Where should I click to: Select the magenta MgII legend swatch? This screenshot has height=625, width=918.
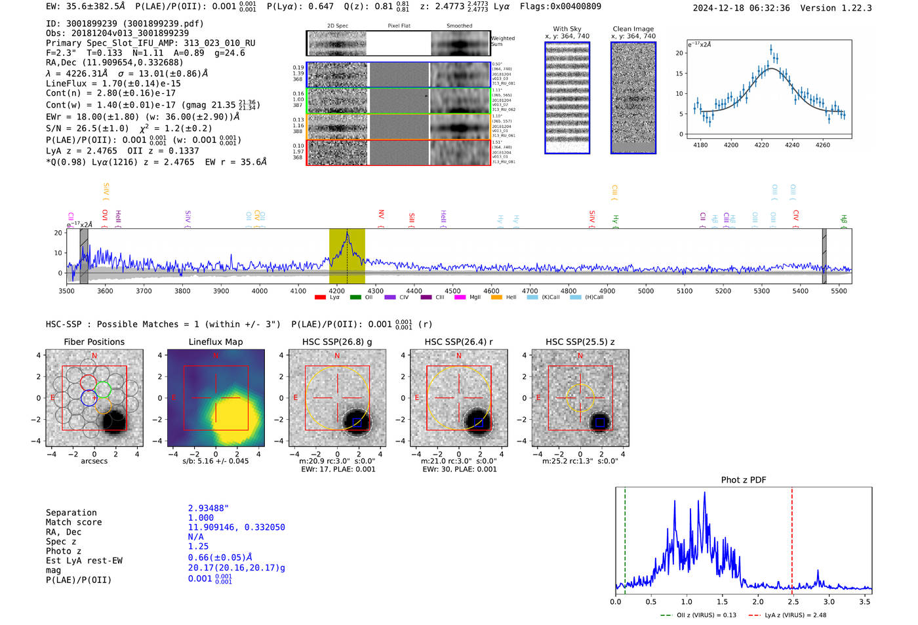tap(460, 297)
